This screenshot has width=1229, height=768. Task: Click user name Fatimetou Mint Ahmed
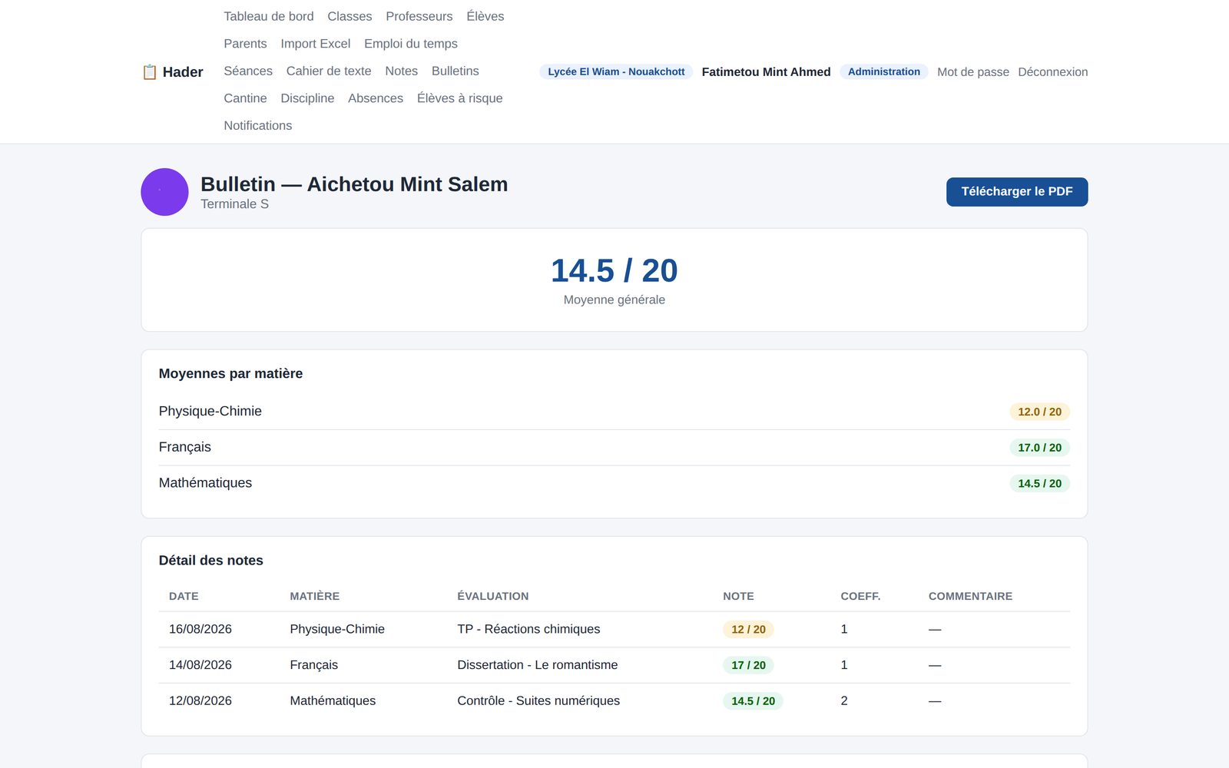(766, 72)
